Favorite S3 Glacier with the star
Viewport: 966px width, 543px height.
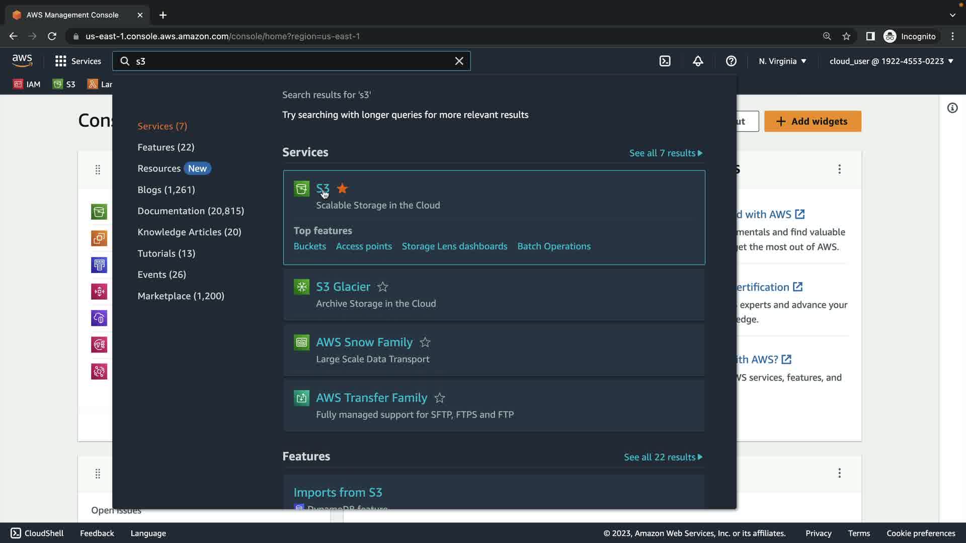382,287
